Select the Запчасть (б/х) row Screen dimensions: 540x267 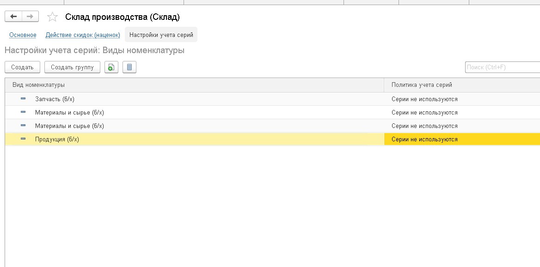coord(272,99)
